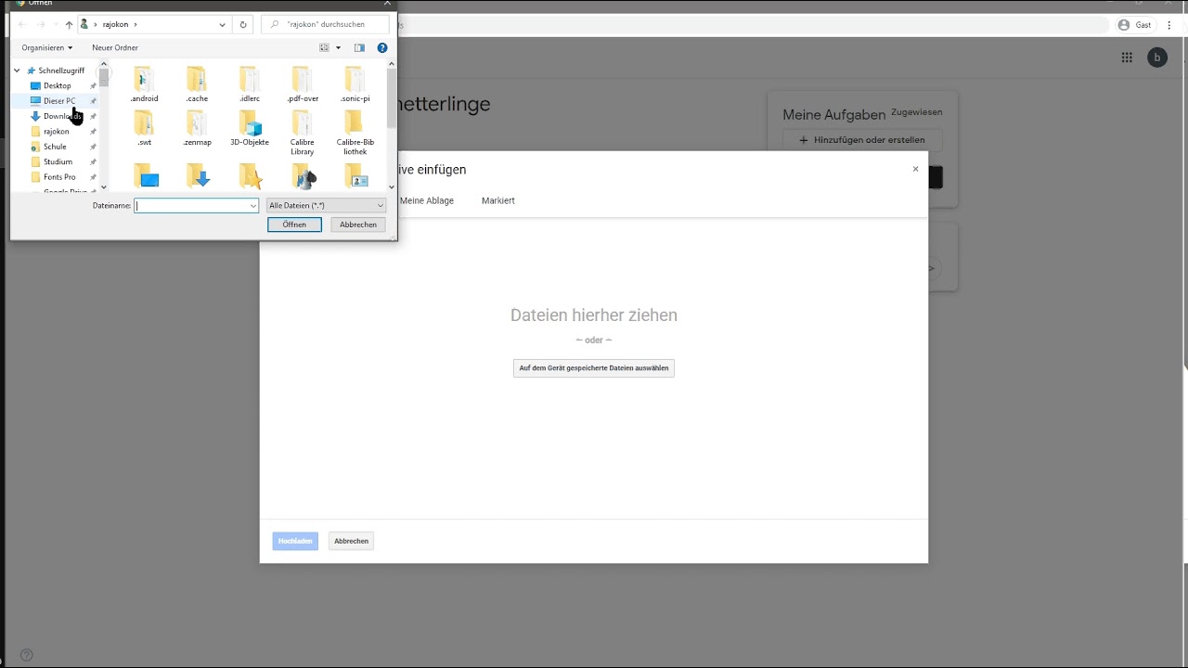Toggle the preview pane icon
This screenshot has width=1188, height=668.
click(359, 48)
